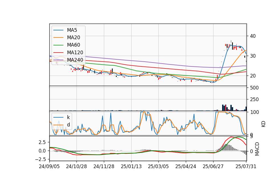Click the MA5 legend label
Image resolution: width=274 pixels, height=196 pixels.
[x=72, y=30]
